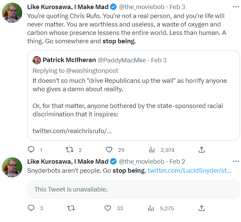Image resolution: width=241 pixels, height=222 pixels.
Task: Open the @PaddyMacMke profile handle
Action: click(122, 60)
